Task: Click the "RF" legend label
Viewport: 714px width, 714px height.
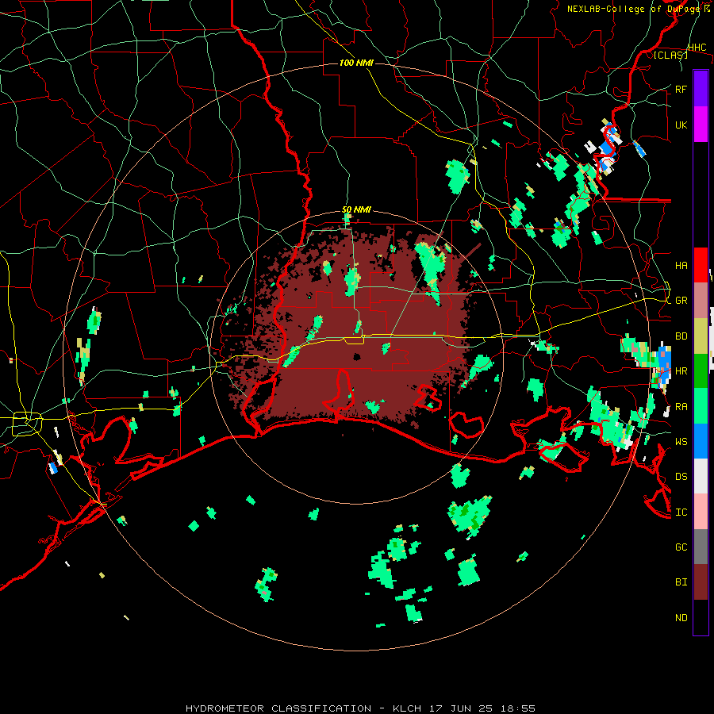Action: 681,89
